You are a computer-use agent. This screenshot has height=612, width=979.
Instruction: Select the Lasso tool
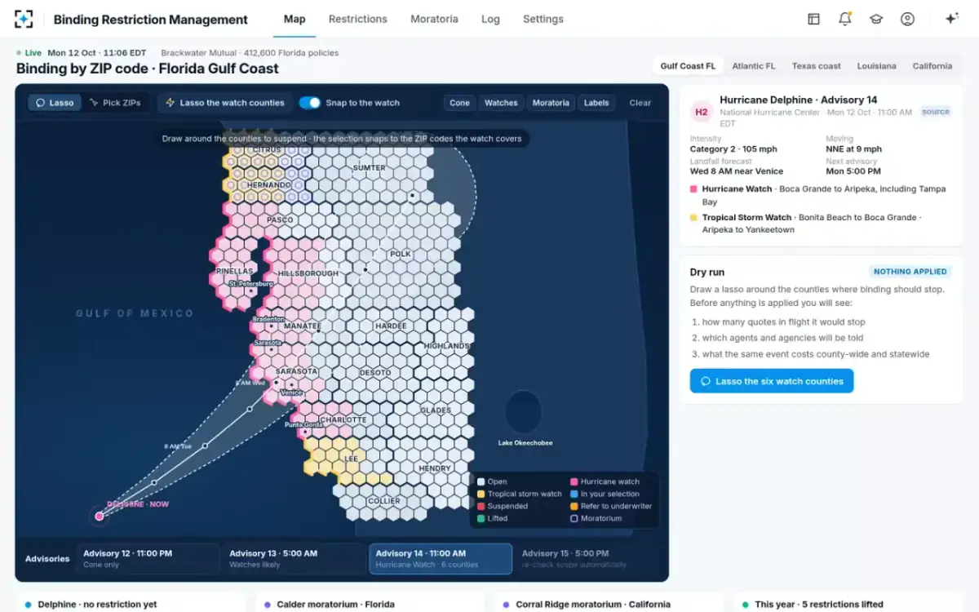pyautogui.click(x=55, y=103)
